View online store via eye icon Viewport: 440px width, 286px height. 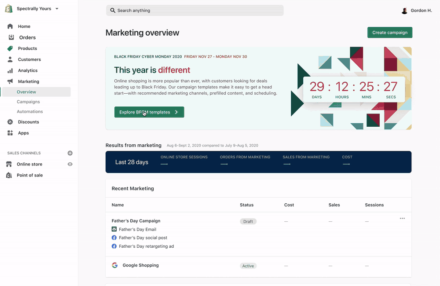coord(70,164)
